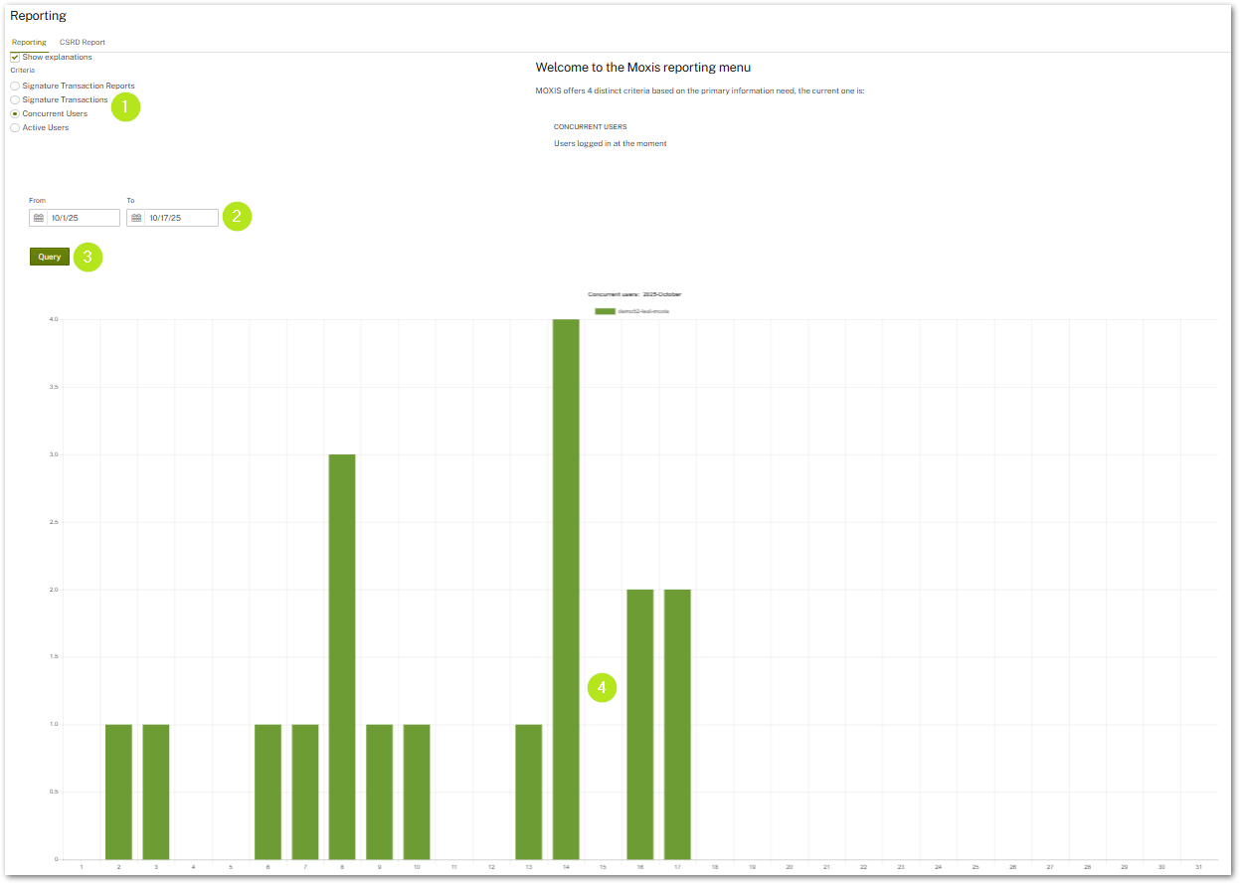Select Signature Transaction Reports radio button
1240x884 pixels.
[15, 87]
